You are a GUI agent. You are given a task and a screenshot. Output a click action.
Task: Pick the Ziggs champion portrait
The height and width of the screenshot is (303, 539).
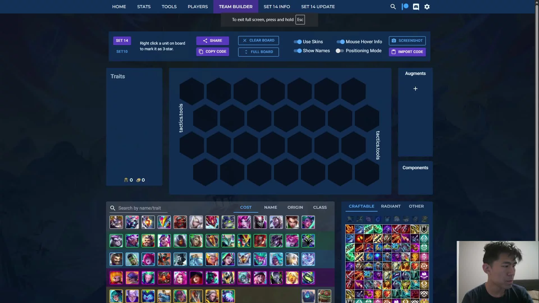[308, 278]
